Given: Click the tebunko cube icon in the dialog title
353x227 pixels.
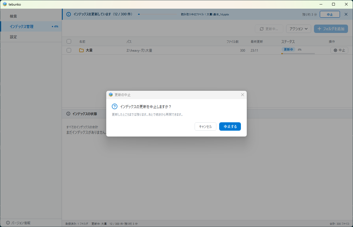Looking at the screenshot, I should click(111, 95).
